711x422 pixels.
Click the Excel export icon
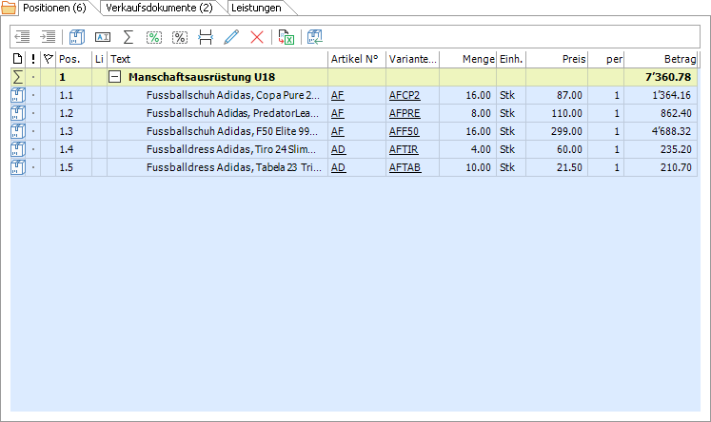click(x=286, y=37)
